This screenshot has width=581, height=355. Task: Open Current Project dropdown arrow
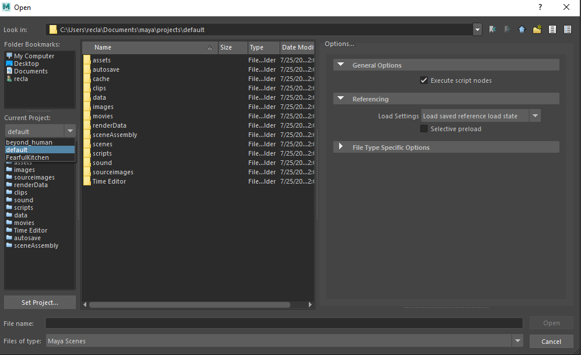(70, 131)
